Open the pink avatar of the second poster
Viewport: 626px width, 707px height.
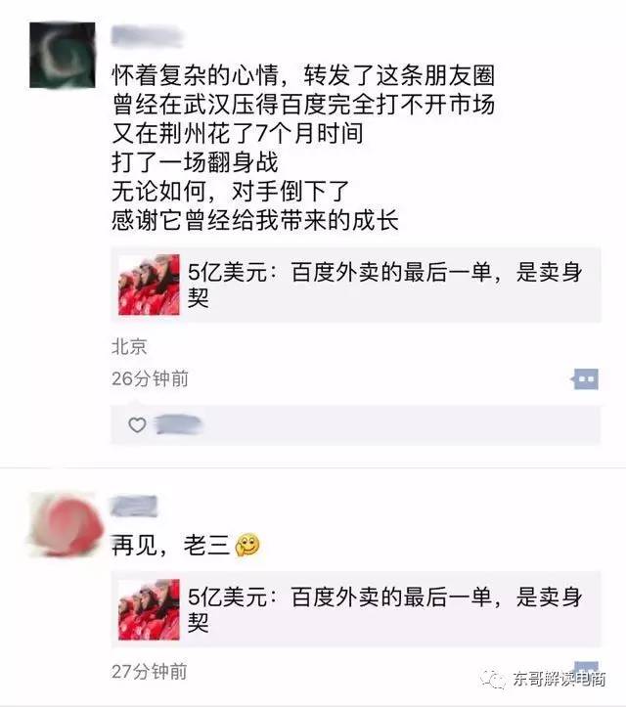[65, 525]
